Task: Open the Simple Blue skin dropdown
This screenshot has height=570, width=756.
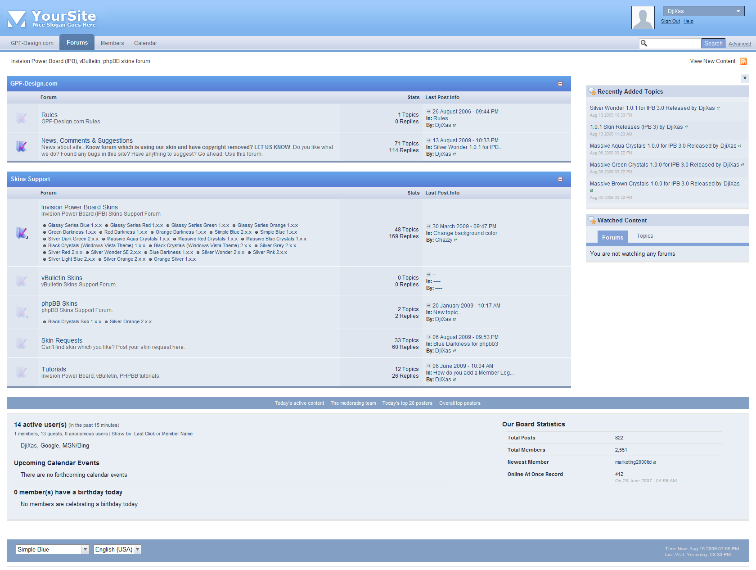Action: coord(52,549)
